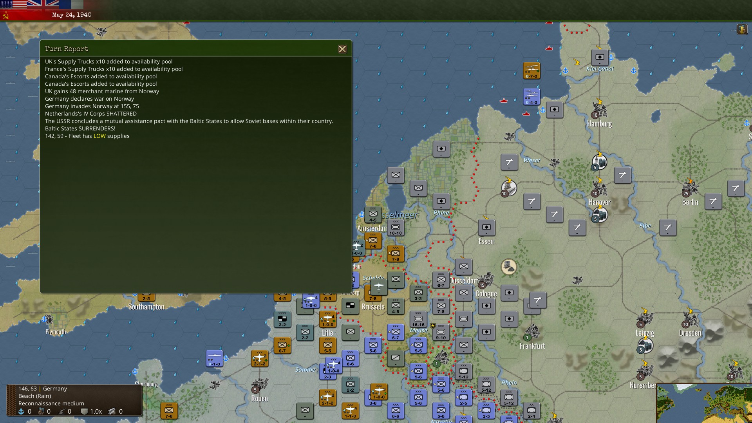
Task: Click the Dresden city icon
Action: (x=690, y=319)
